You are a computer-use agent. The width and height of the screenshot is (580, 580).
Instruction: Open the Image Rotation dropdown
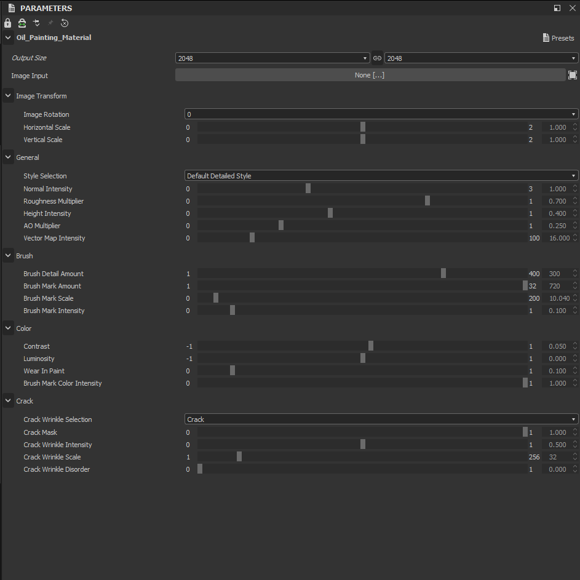pyautogui.click(x=381, y=114)
